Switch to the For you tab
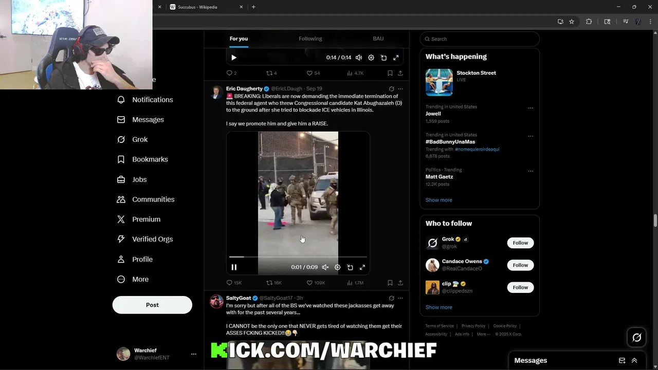Image resolution: width=658 pixels, height=370 pixels. [239, 39]
